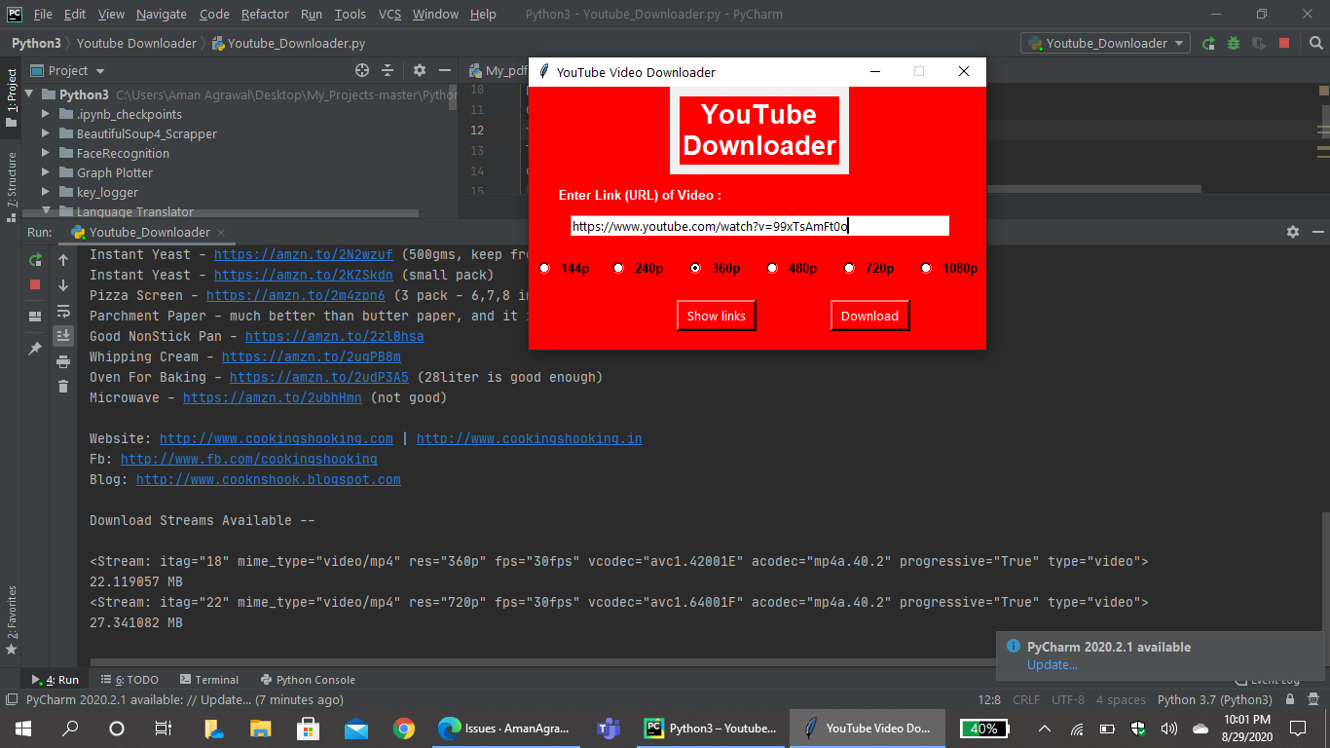The image size is (1330, 748).
Task: Enable scroll to end in console
Action: (x=63, y=335)
